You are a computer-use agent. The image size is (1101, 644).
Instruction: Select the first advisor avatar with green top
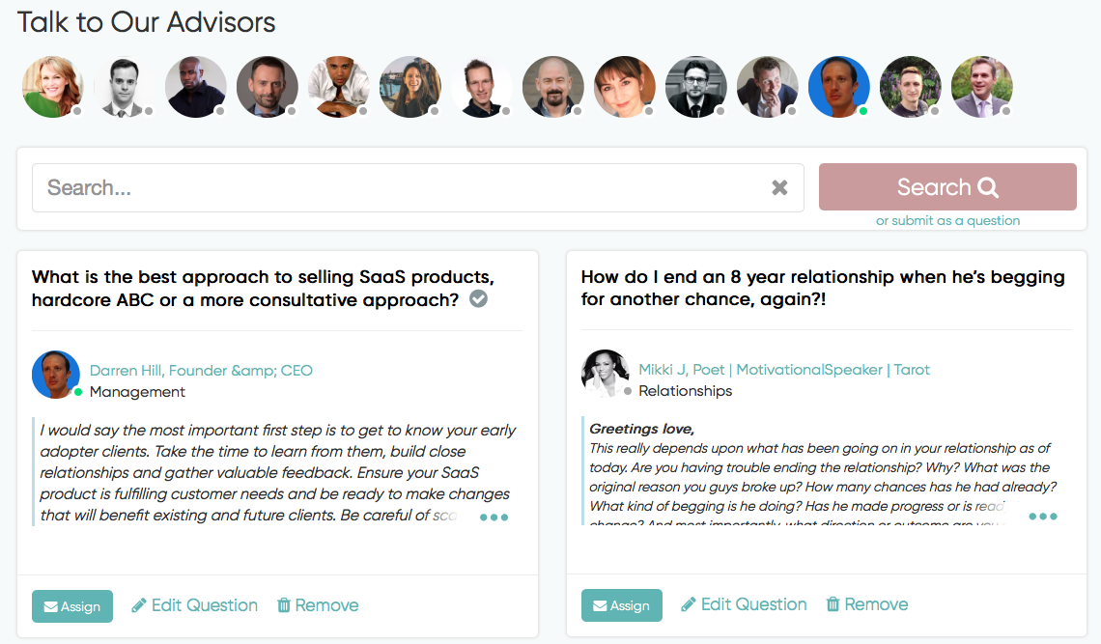[x=53, y=86]
